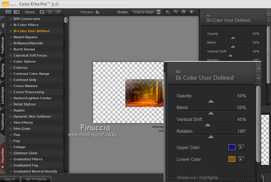271x182 pixels.
Task: Select the arrow pointer tool
Action: click(168, 12)
